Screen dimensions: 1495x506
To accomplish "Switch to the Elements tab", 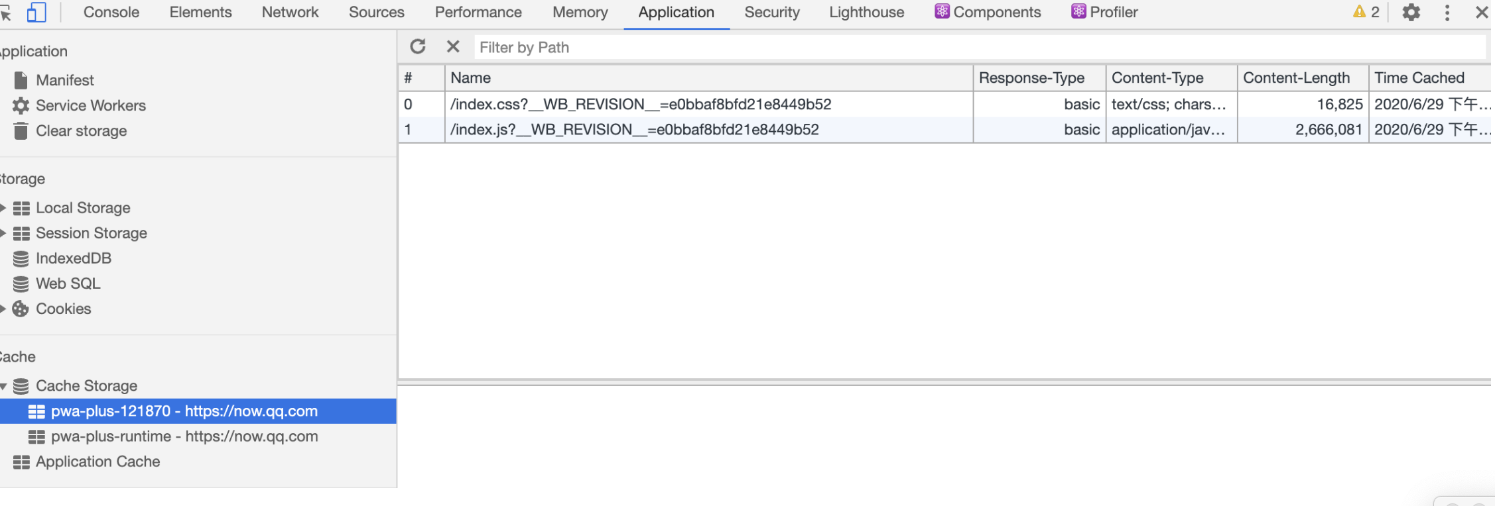I will 200,12.
